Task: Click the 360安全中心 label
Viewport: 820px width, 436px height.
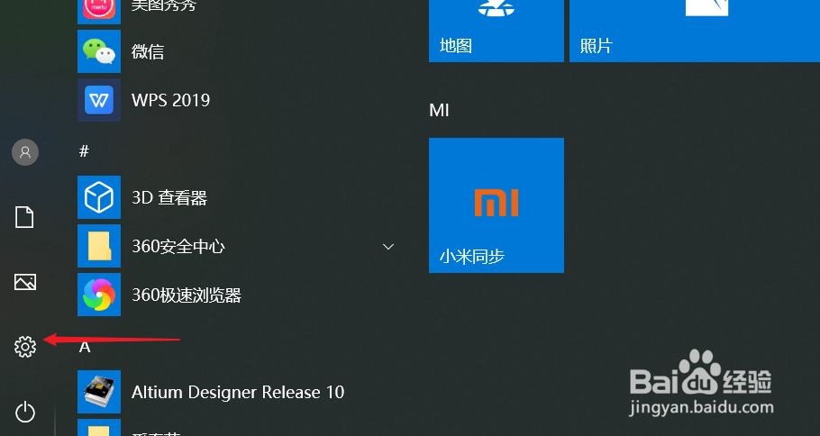Action: pos(178,246)
